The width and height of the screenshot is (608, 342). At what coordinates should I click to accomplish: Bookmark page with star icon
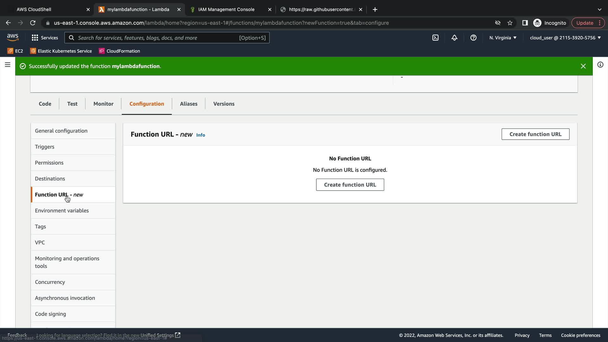[x=510, y=23]
